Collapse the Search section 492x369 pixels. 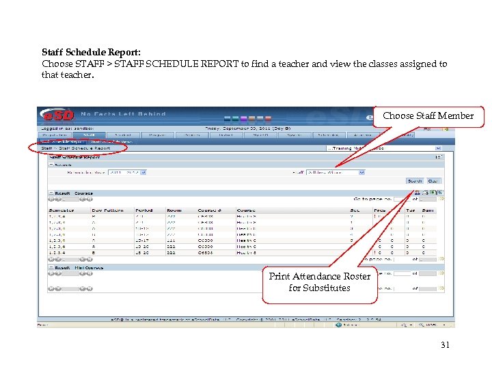[x=51, y=165]
